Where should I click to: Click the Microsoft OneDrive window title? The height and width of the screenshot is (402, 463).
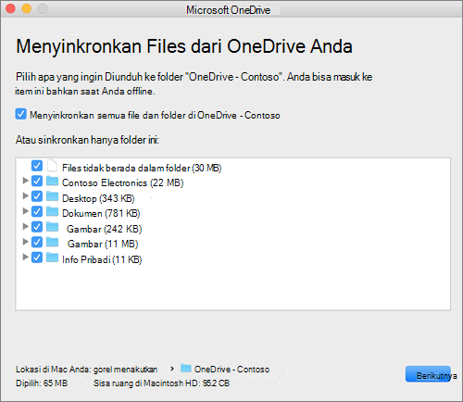pos(229,10)
